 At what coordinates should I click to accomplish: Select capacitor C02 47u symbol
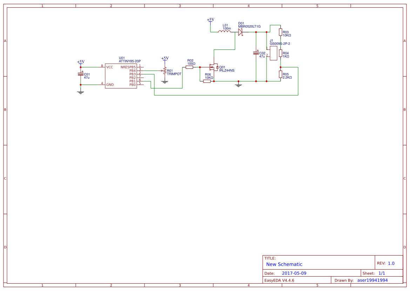(256, 53)
